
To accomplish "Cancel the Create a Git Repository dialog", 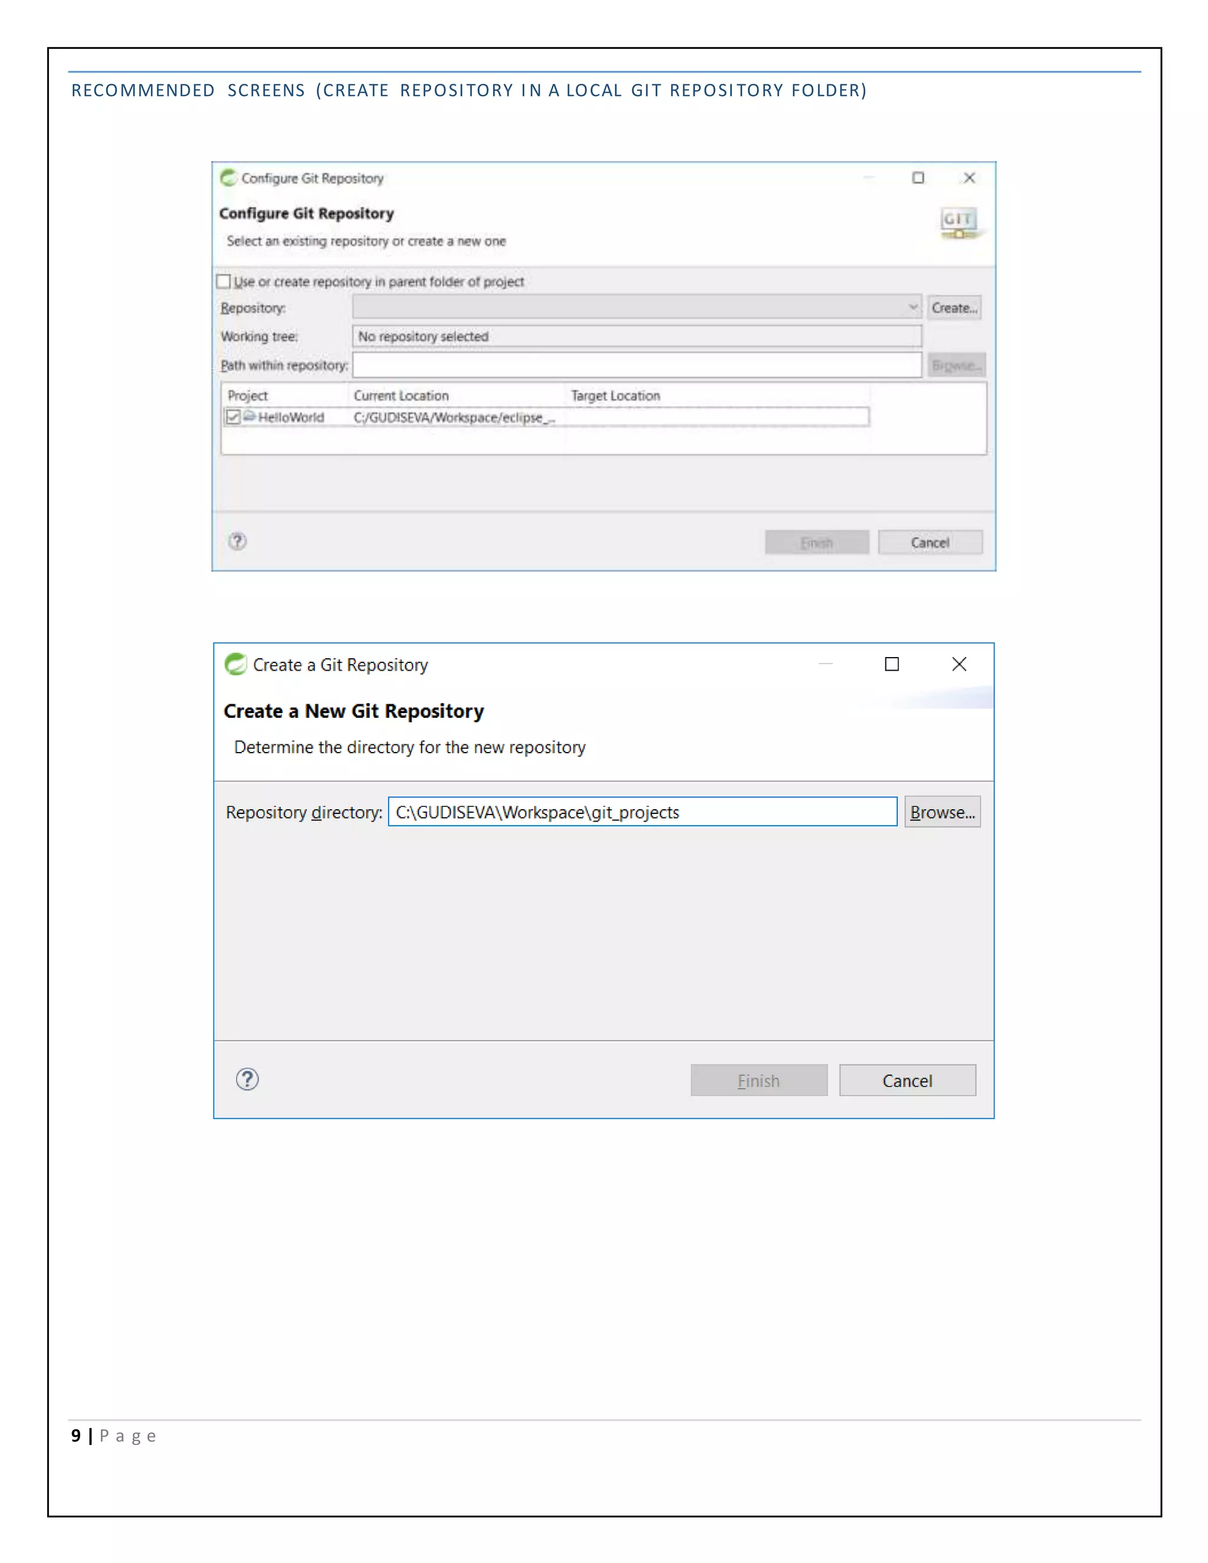I will click(907, 1080).
